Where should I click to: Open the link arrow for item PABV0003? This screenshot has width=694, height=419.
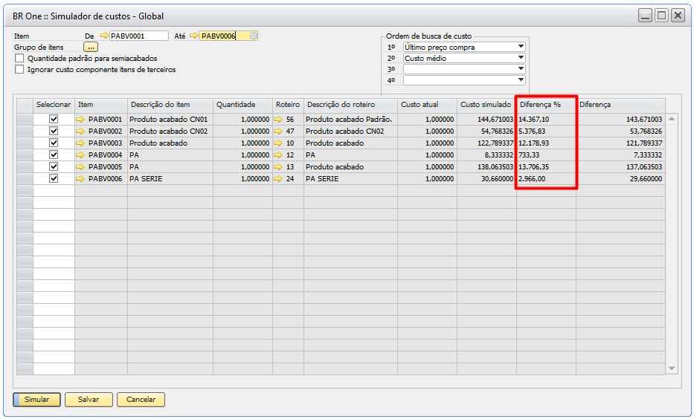[x=80, y=143]
